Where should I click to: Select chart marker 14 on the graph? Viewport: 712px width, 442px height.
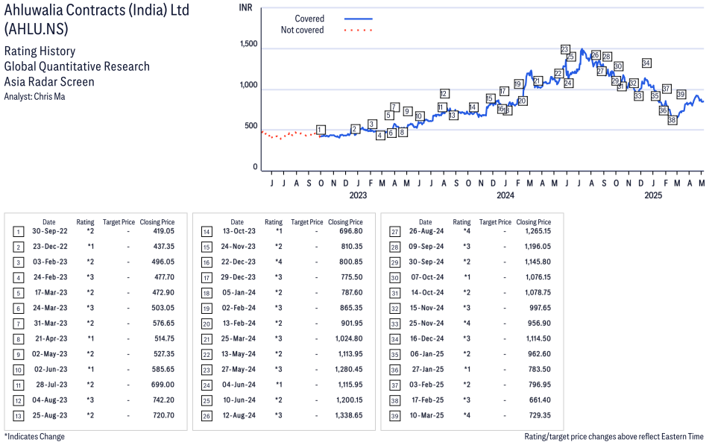coord(473,107)
